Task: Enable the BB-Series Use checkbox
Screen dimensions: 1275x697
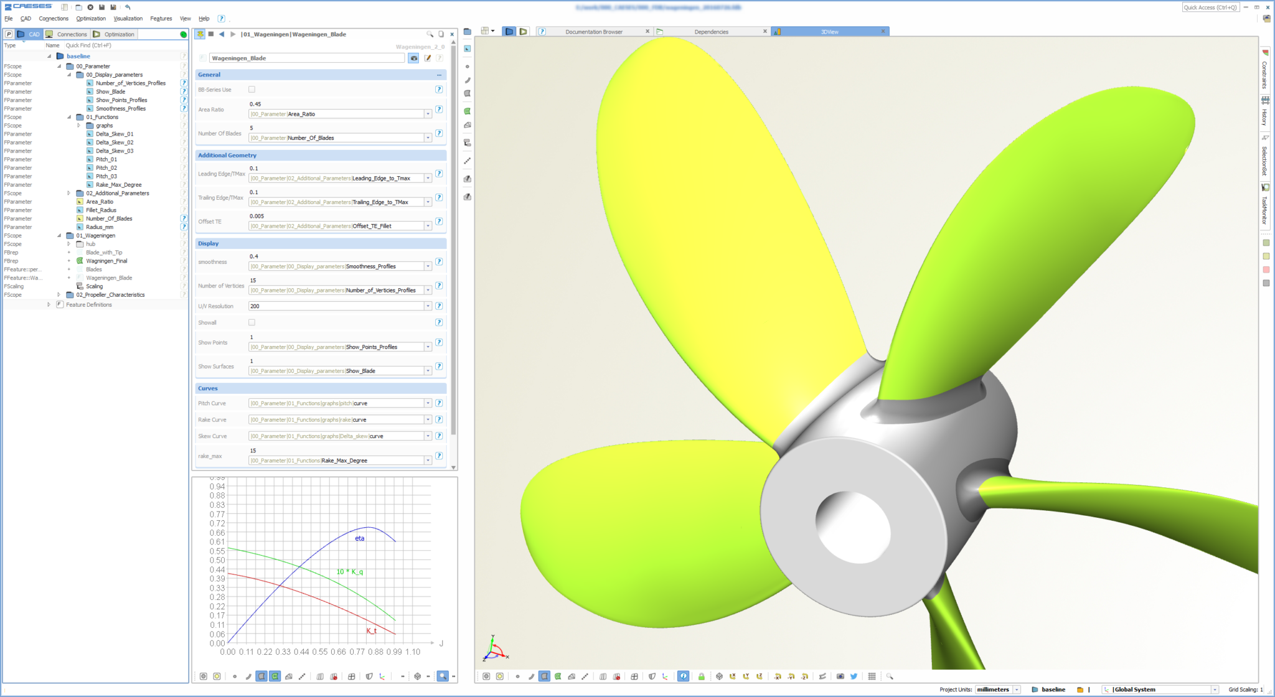Action: click(252, 89)
